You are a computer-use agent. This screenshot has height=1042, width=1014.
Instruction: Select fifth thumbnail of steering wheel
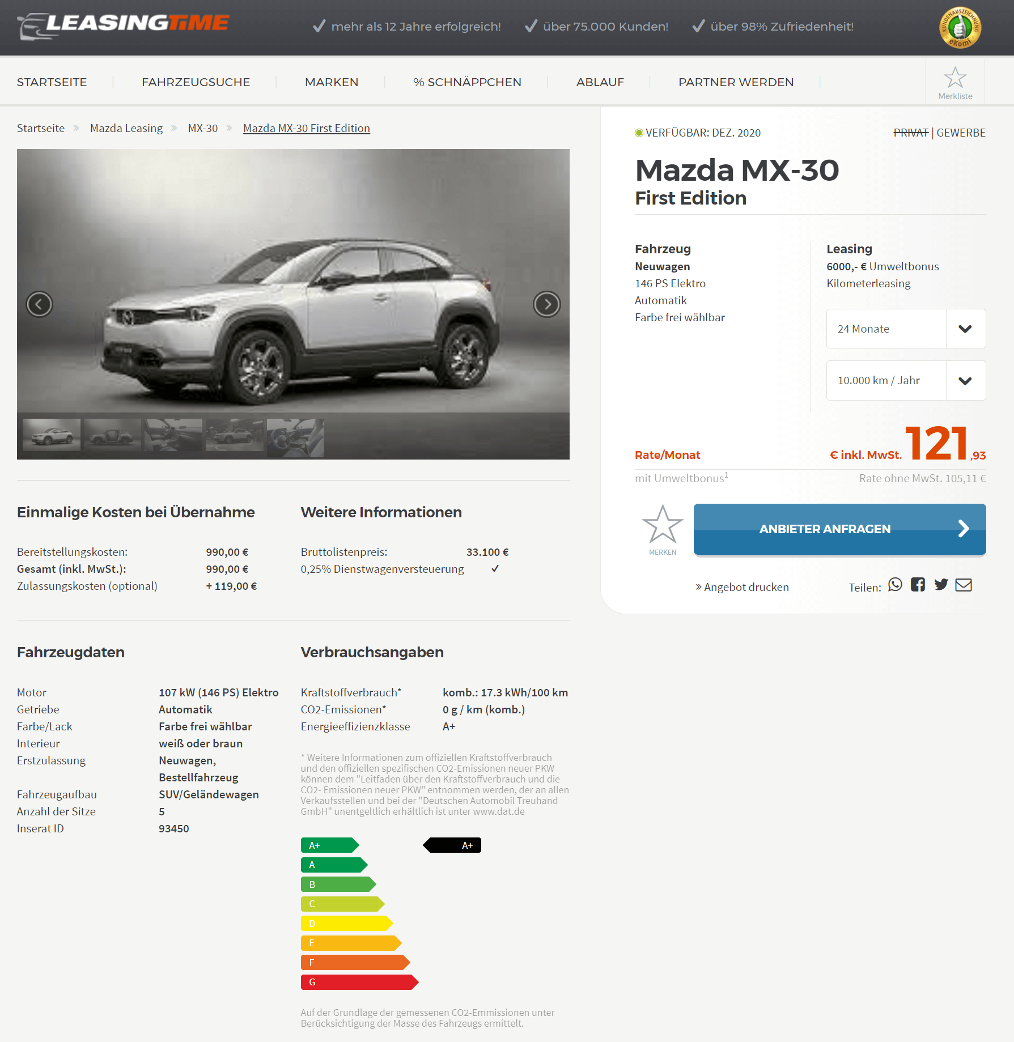pos(295,437)
